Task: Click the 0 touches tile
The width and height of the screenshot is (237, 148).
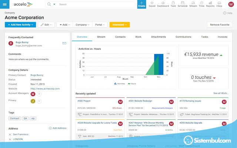Action: 203,78
